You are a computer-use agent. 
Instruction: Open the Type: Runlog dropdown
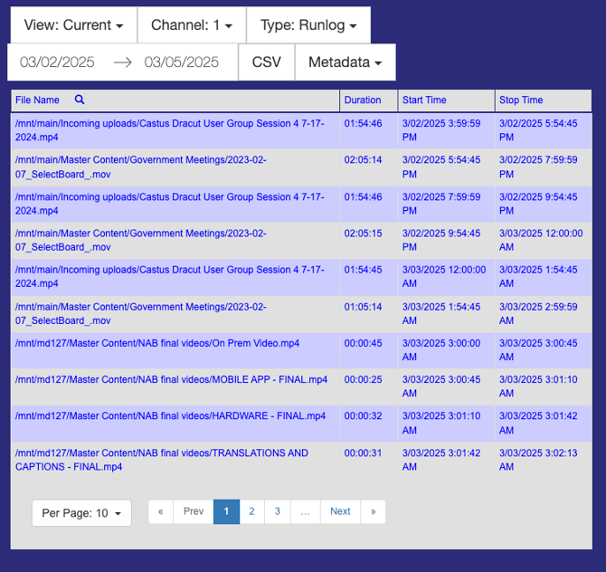(308, 25)
